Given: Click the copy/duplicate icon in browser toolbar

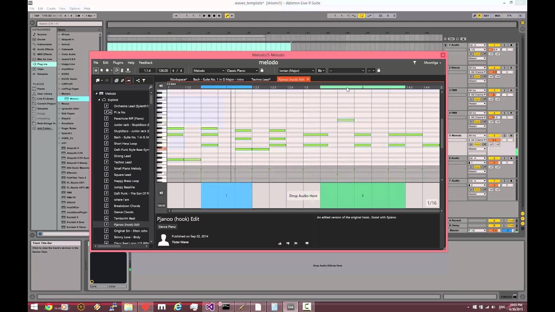Looking at the screenshot, I should point(116,80).
